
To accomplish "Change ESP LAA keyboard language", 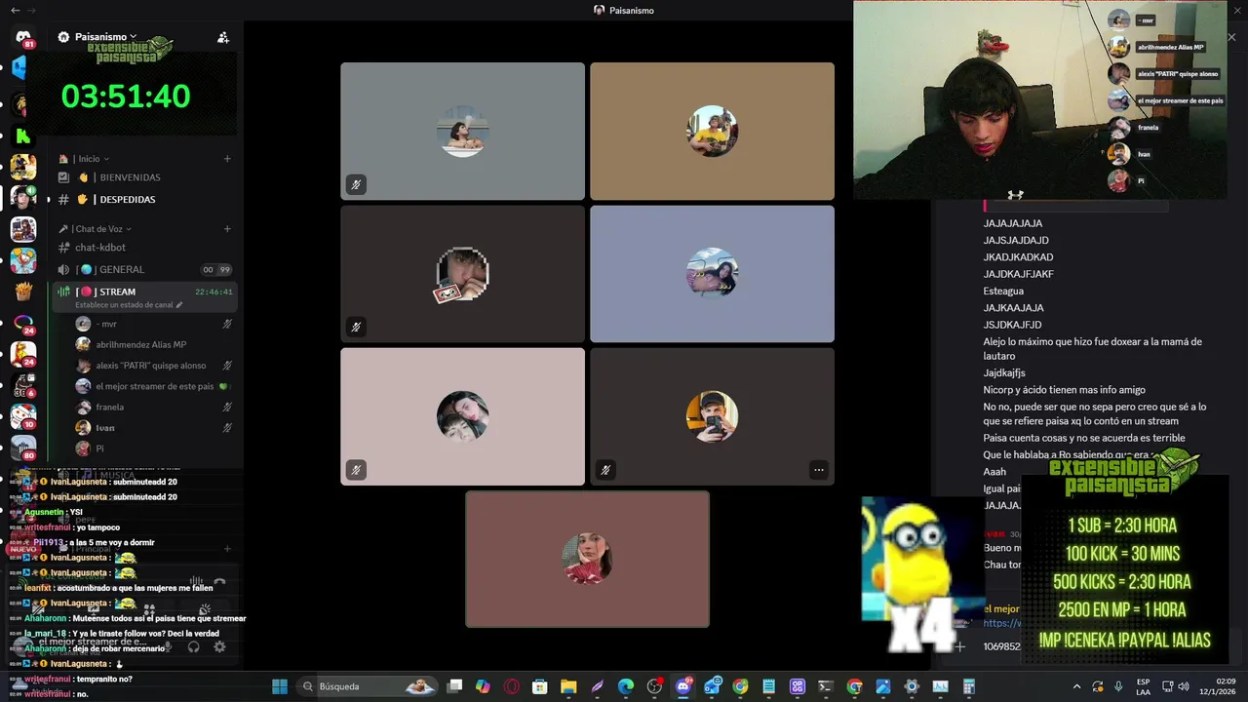I will pos(1143,686).
